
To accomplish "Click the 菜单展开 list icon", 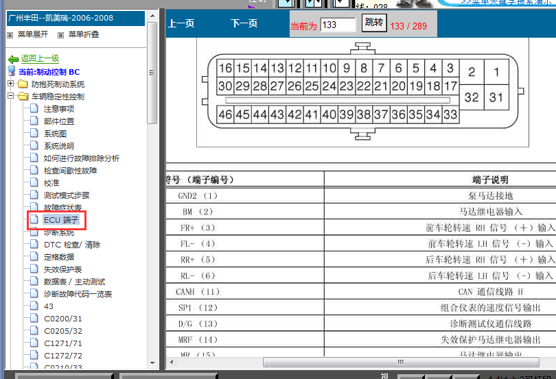I will pos(10,35).
